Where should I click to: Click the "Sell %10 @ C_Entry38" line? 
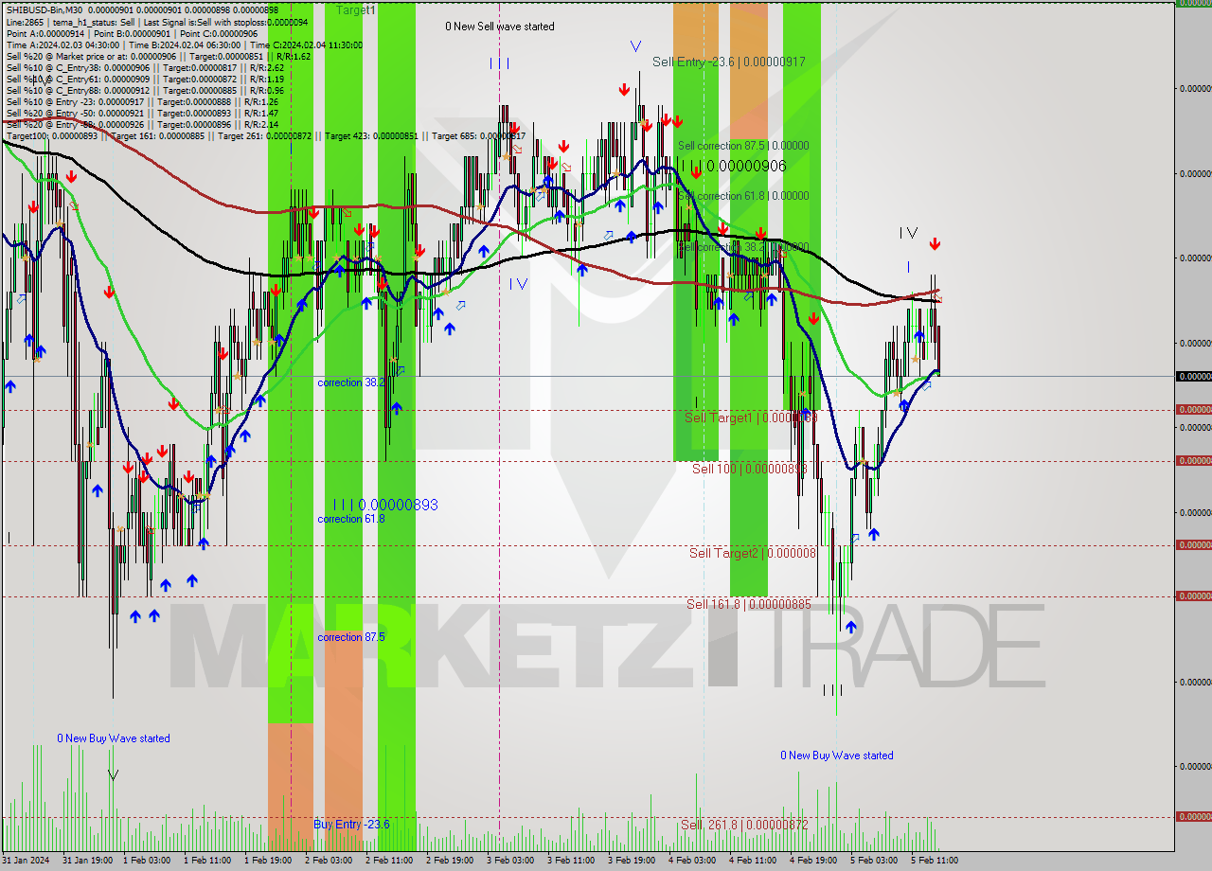[x=145, y=67]
